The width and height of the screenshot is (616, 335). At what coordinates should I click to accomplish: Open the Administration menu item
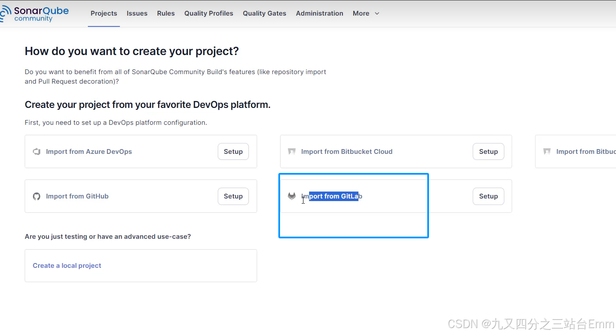tap(319, 13)
